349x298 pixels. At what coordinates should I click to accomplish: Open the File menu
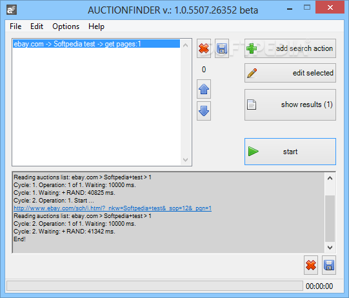(x=15, y=26)
